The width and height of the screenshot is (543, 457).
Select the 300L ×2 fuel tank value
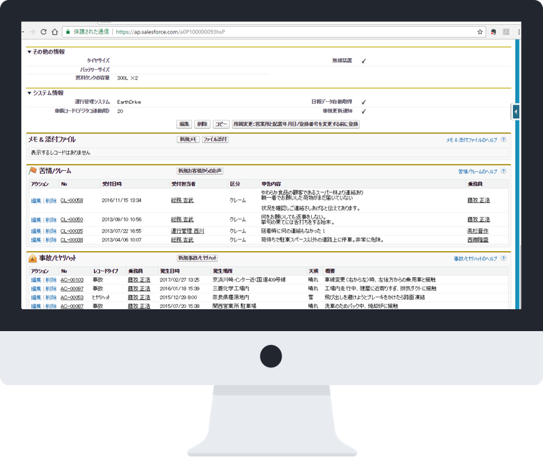(127, 78)
